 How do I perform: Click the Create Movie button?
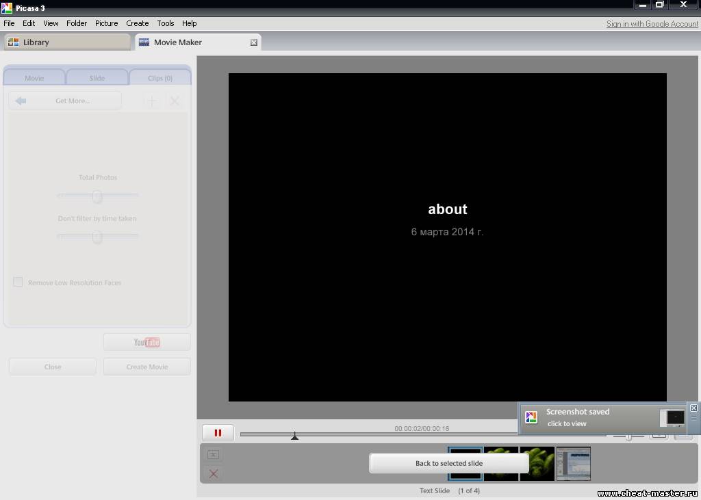[x=146, y=367]
